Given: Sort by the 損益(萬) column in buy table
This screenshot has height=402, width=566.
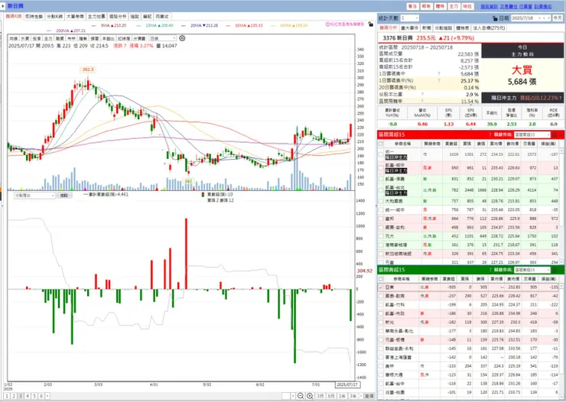Looking at the screenshot, I should 548,144.
